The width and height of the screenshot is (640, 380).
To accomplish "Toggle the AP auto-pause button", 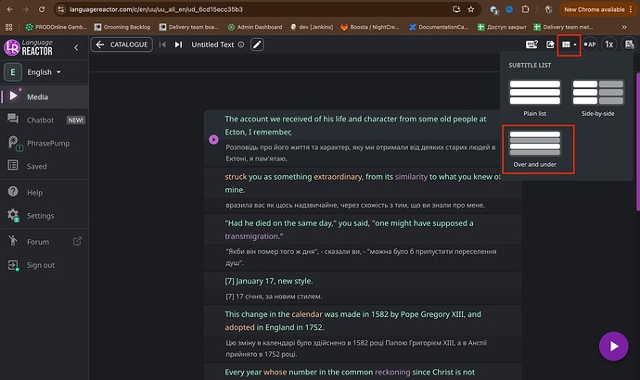I will (589, 44).
